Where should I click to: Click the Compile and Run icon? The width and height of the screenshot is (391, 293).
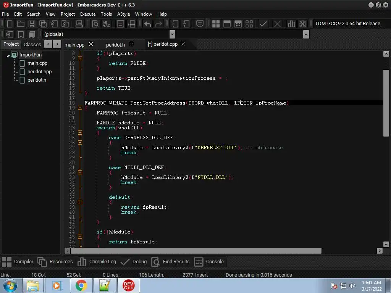[238, 24]
